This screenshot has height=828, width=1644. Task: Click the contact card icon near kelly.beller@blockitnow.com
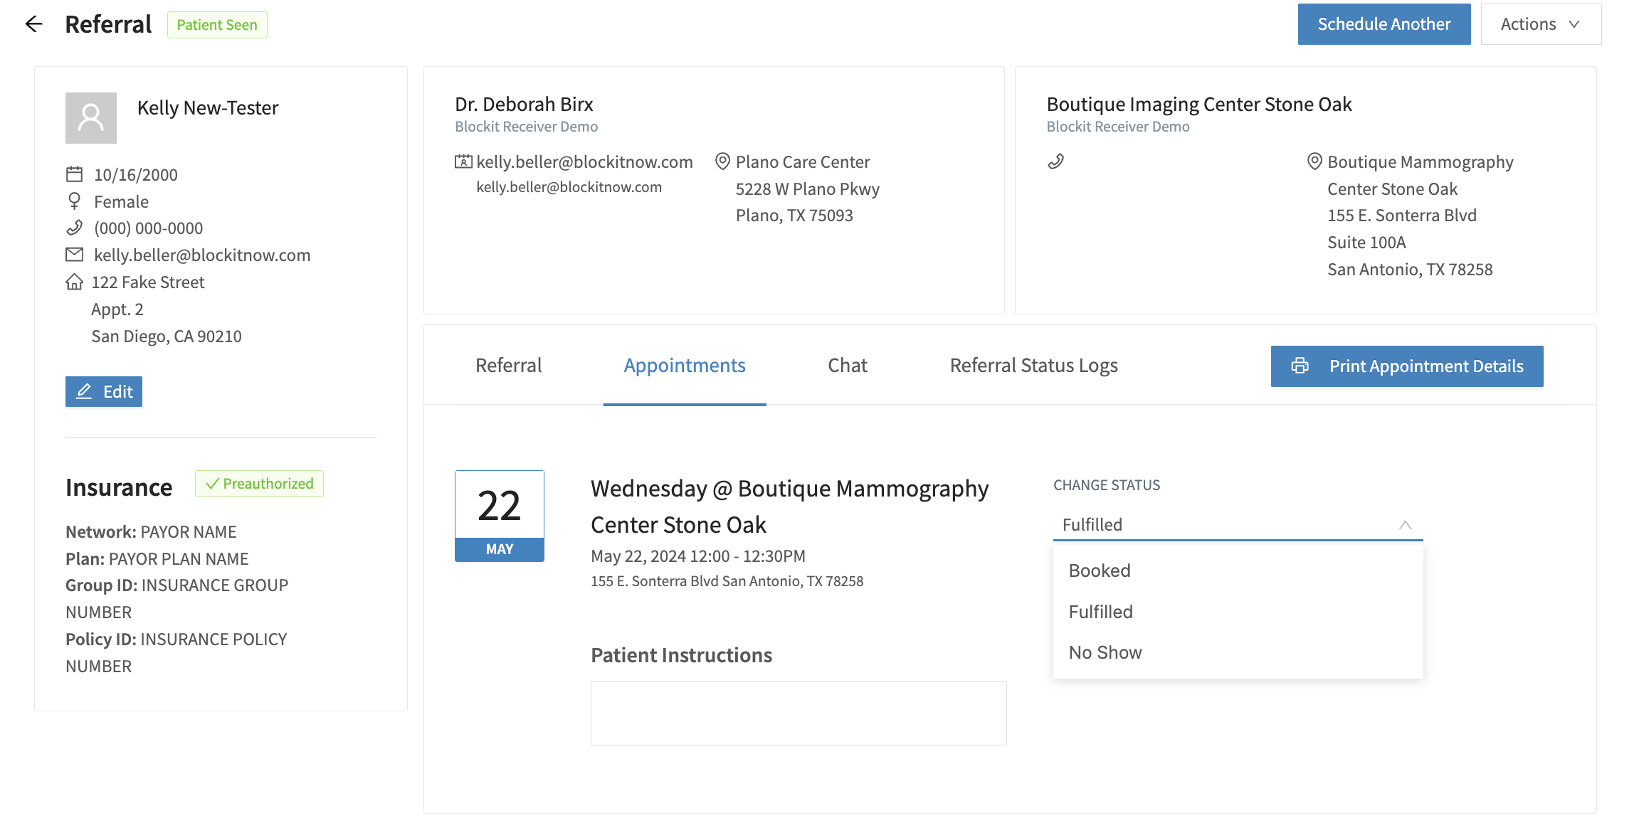click(x=463, y=161)
